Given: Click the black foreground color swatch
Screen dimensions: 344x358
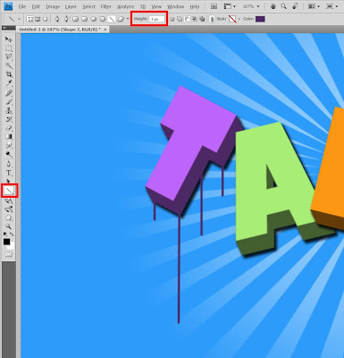Looking at the screenshot, I should (6, 242).
